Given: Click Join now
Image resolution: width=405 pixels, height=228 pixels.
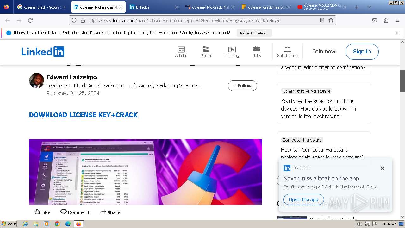Looking at the screenshot, I should tap(324, 51).
